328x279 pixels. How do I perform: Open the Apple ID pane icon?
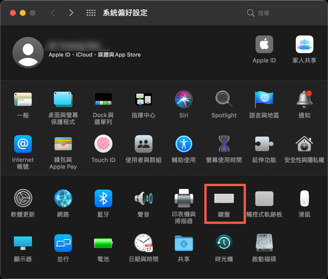pos(264,44)
